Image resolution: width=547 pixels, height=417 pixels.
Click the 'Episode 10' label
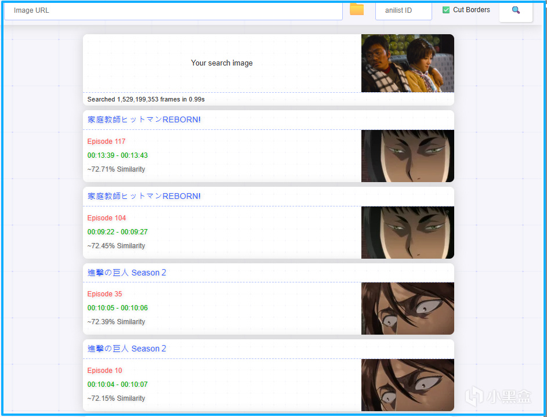click(104, 370)
